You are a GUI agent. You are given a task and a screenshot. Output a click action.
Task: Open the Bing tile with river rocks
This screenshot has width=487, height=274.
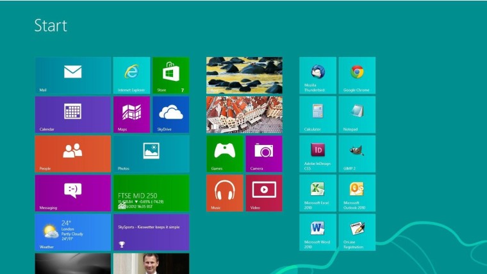point(244,75)
